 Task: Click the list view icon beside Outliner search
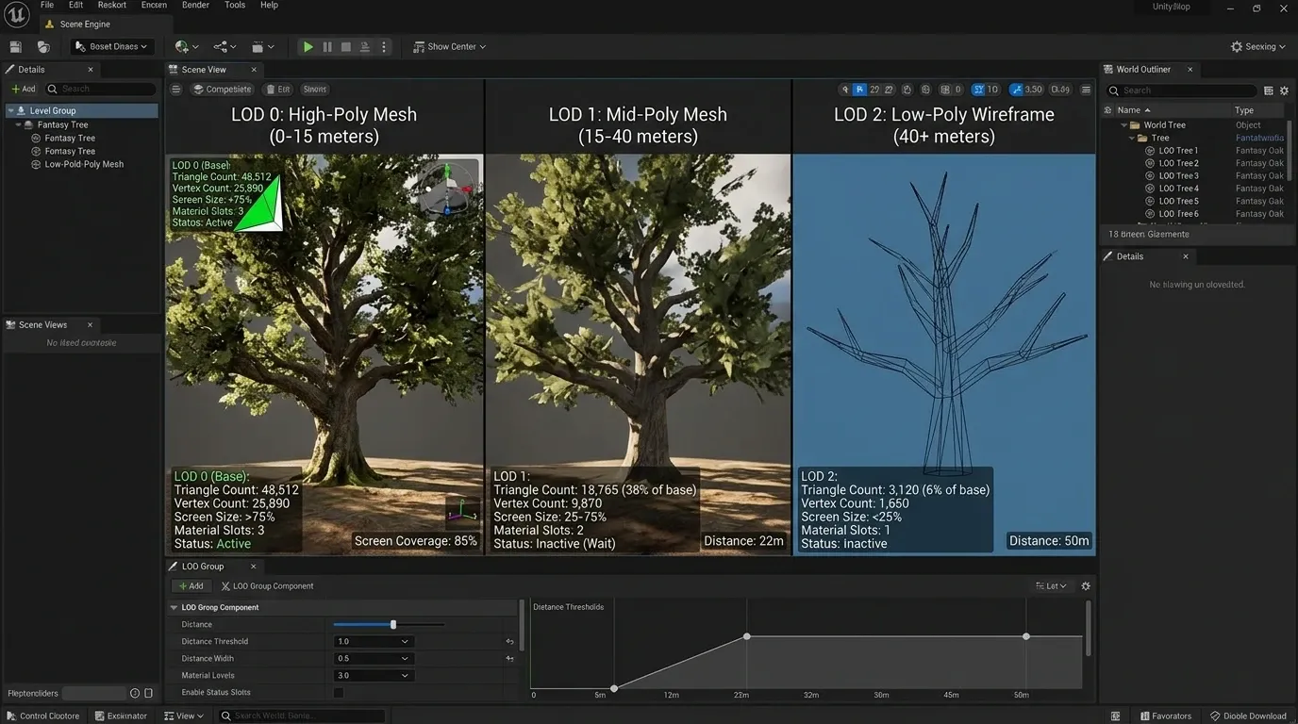[x=1269, y=90]
